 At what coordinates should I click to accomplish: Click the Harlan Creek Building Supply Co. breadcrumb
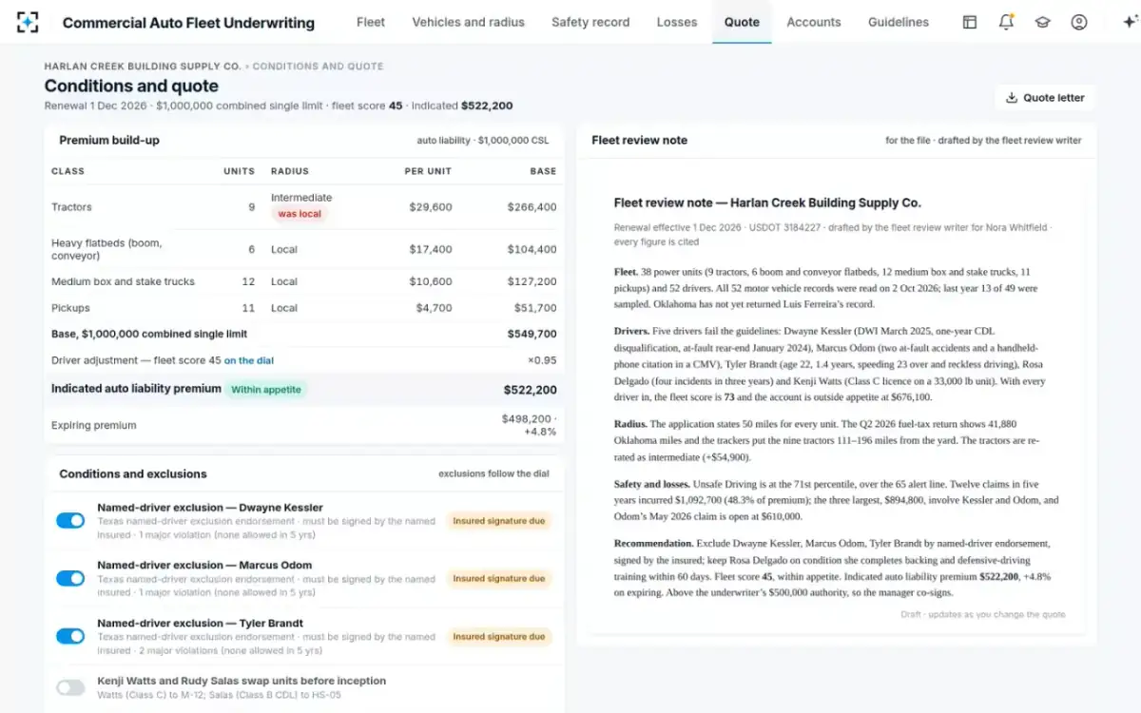point(143,67)
